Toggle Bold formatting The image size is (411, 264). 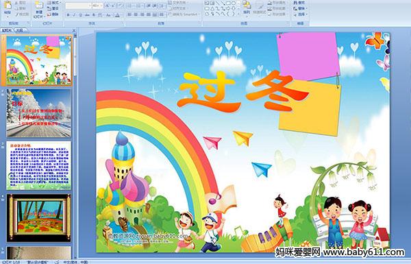coord(68,15)
